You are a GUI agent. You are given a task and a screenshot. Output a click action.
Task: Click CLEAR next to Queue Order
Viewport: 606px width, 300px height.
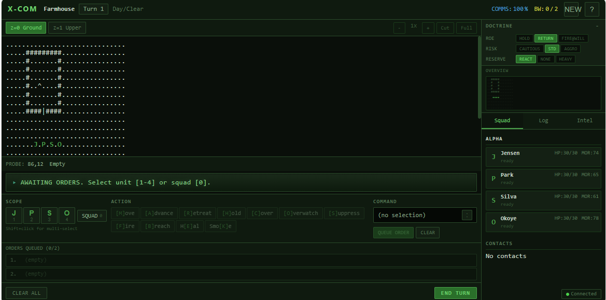[x=428, y=233]
